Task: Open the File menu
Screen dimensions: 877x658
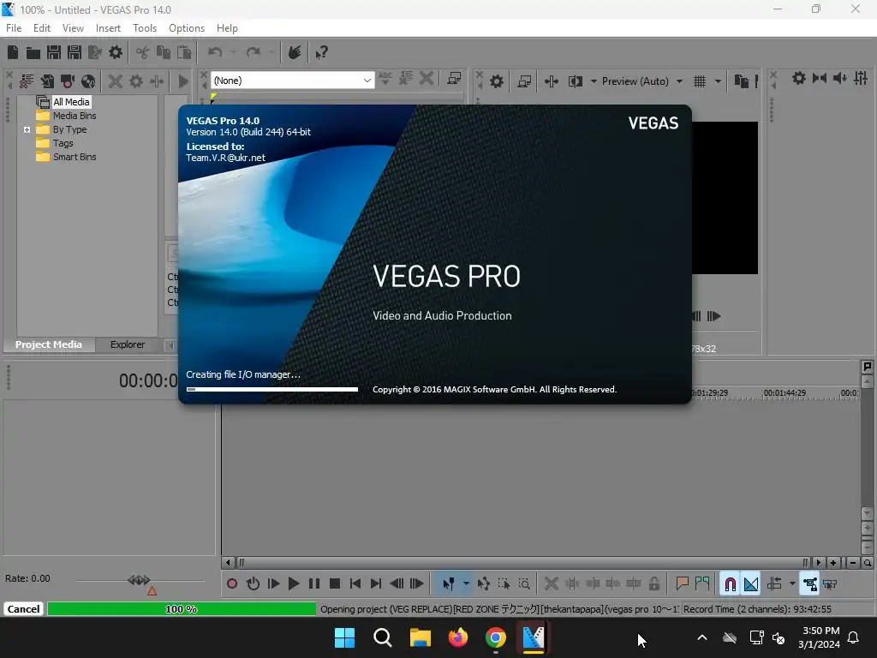Action: pos(14,28)
